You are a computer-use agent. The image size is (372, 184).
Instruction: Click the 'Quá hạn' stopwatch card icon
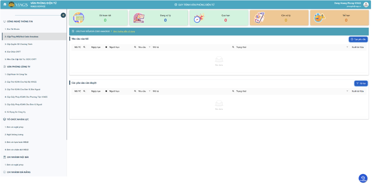pos(199,18)
